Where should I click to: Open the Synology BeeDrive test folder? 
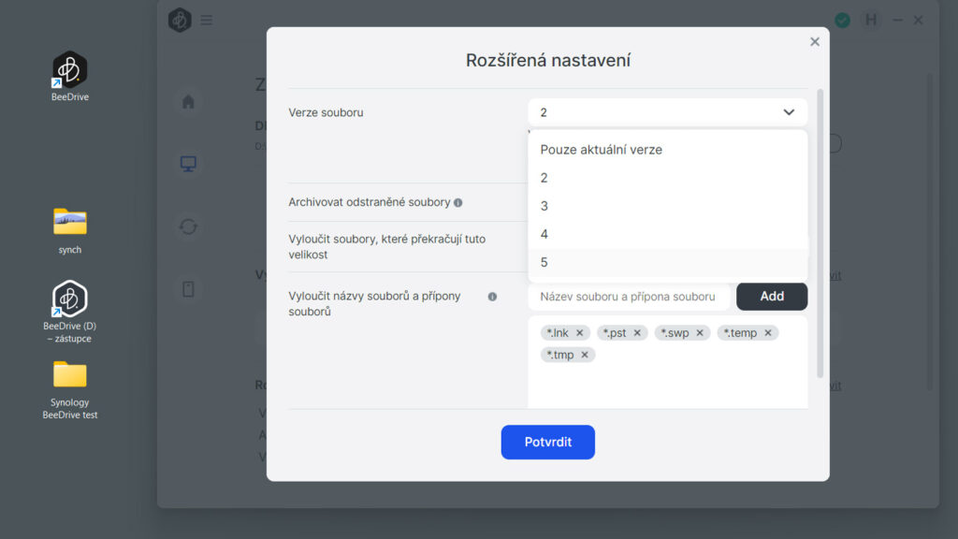coord(69,375)
